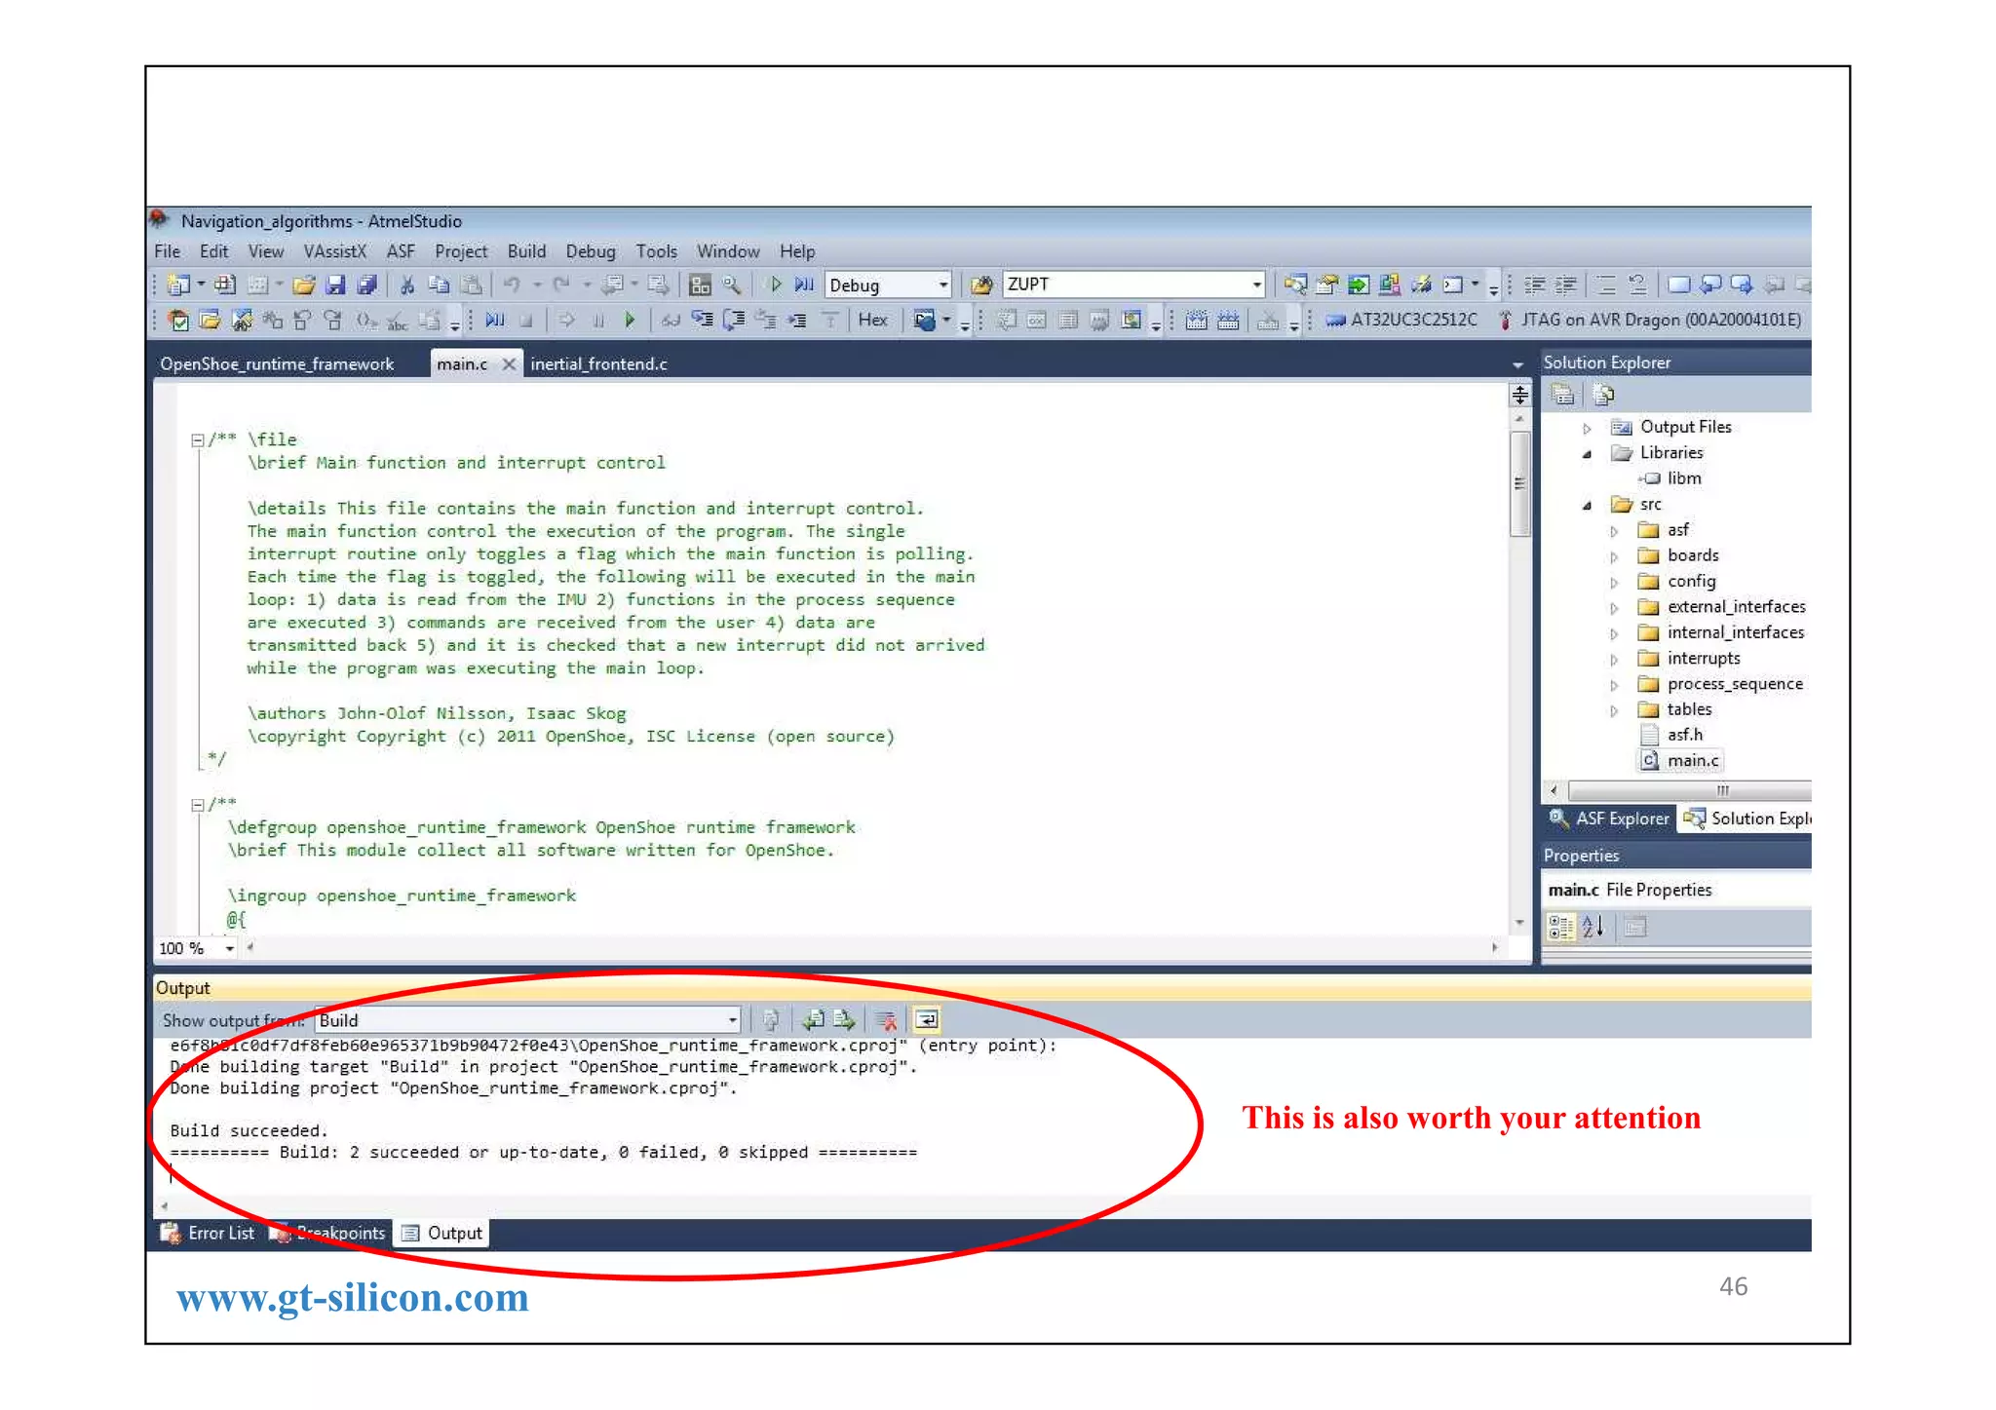Click the Start Debugging and Break icon
1996x1410 pixels.
(804, 285)
